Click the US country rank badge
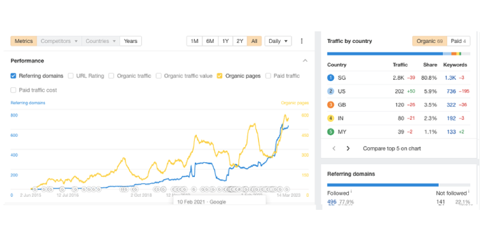 coord(330,91)
